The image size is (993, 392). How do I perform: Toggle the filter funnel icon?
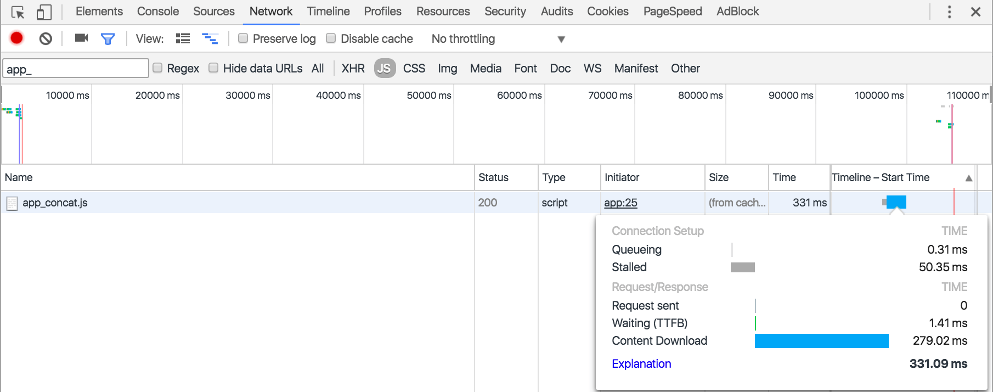click(108, 38)
